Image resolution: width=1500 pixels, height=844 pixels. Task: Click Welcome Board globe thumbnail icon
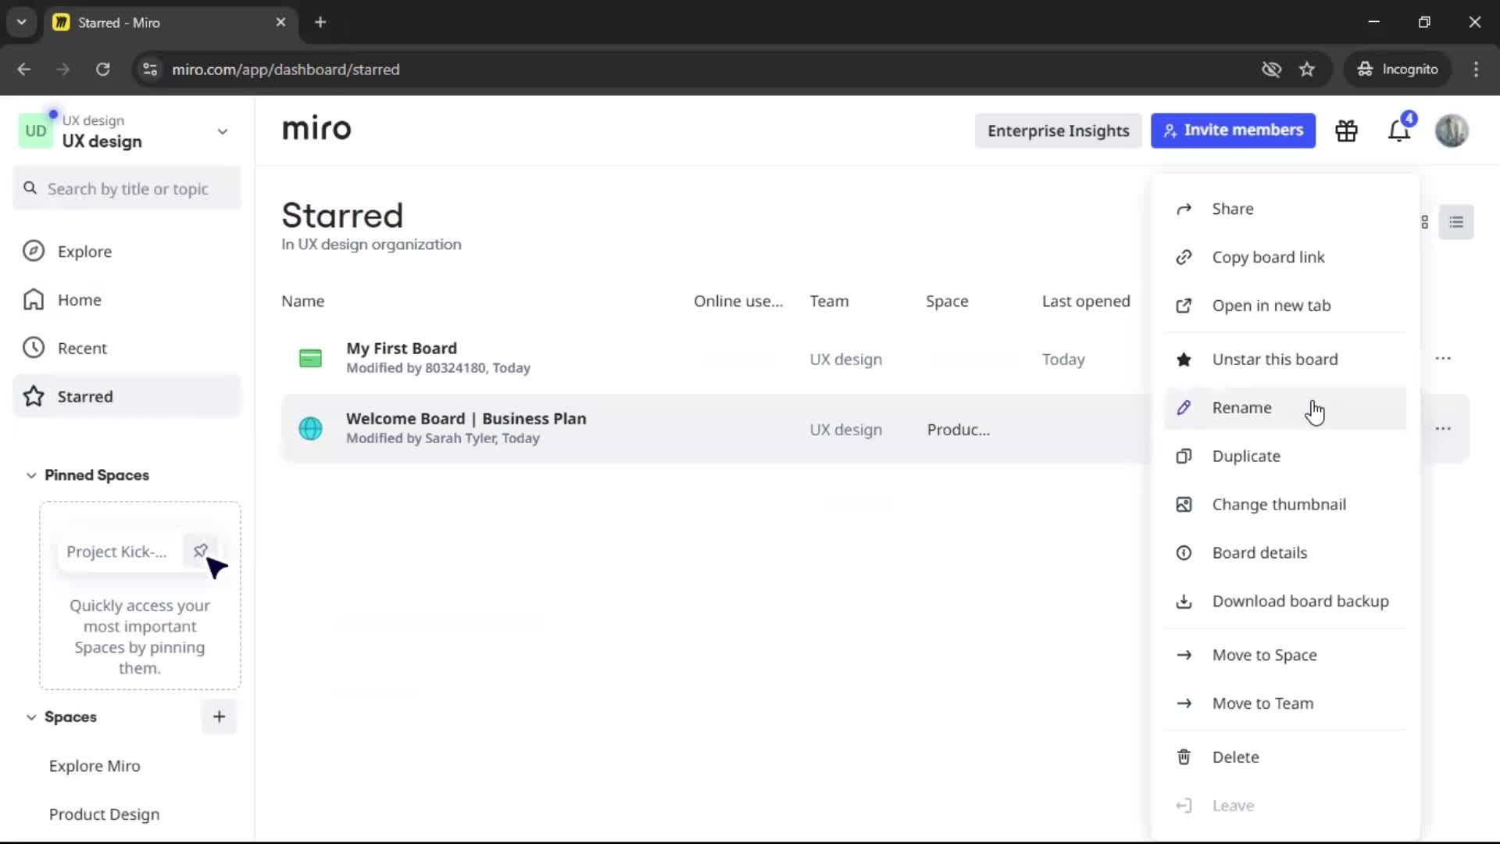tap(310, 429)
